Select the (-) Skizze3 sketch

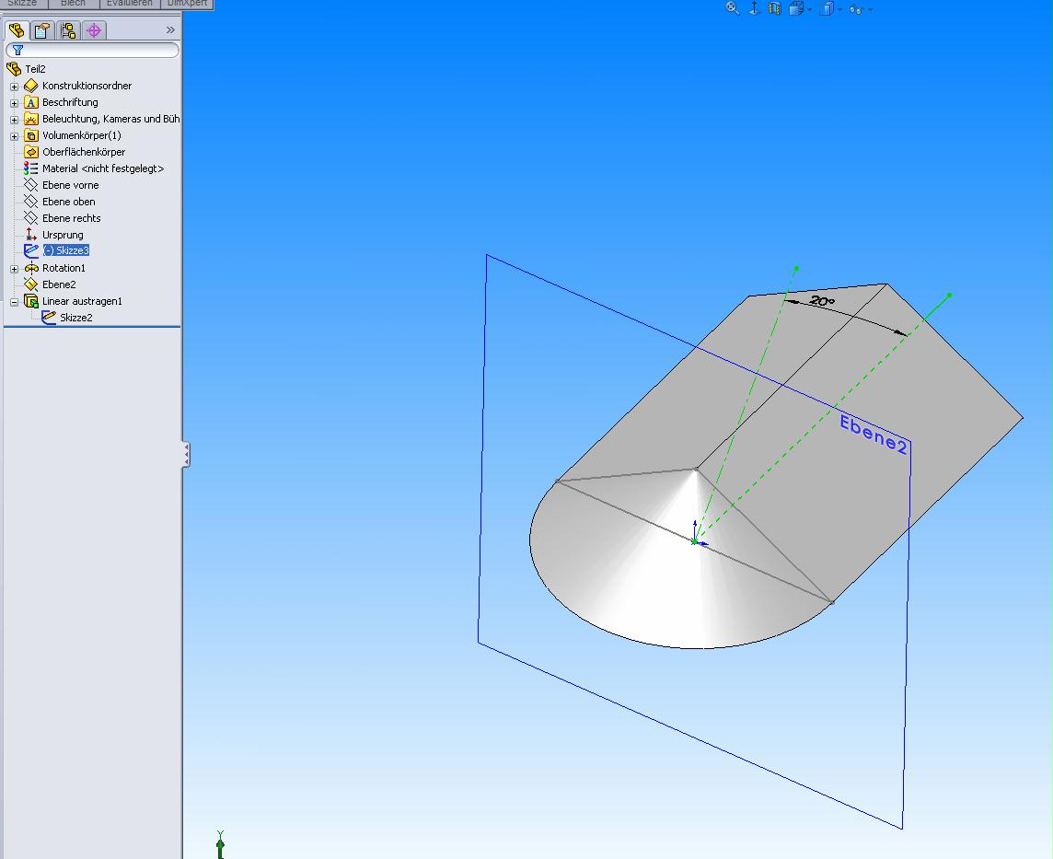coord(66,250)
